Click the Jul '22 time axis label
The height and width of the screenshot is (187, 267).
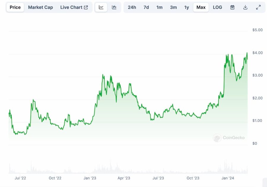(x=20, y=178)
